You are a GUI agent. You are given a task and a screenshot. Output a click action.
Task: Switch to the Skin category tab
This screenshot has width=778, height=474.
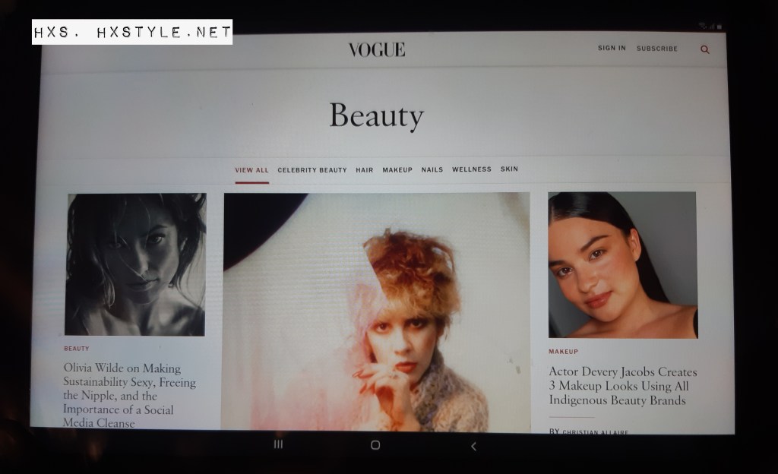tap(509, 169)
